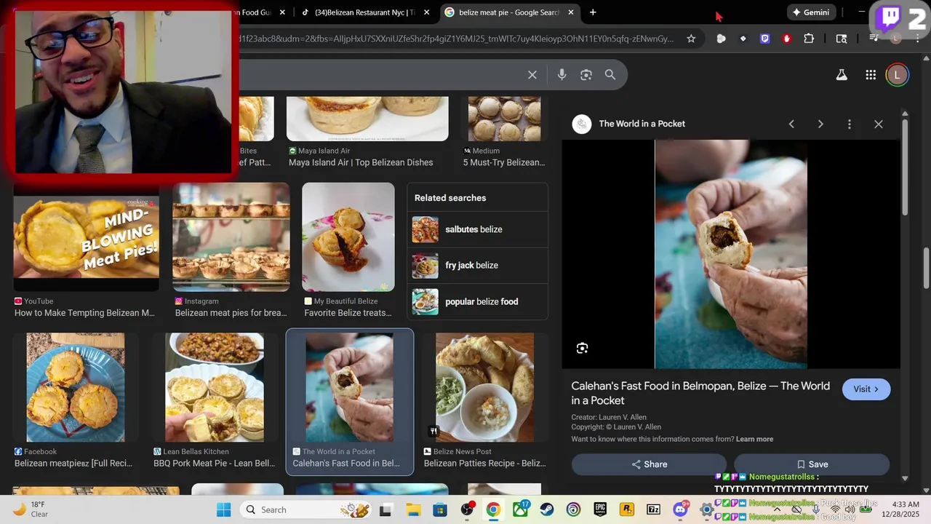Open Lean Bellas Kitchen BBQ Pork thumbnail
Image resolution: width=931 pixels, height=524 pixels.
[215, 388]
